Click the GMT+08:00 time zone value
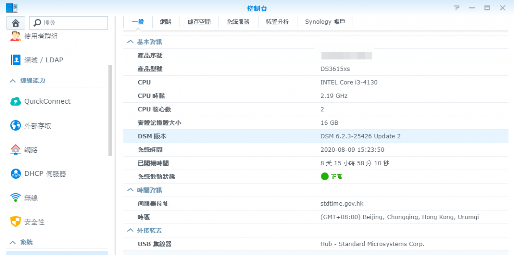 coord(400,217)
